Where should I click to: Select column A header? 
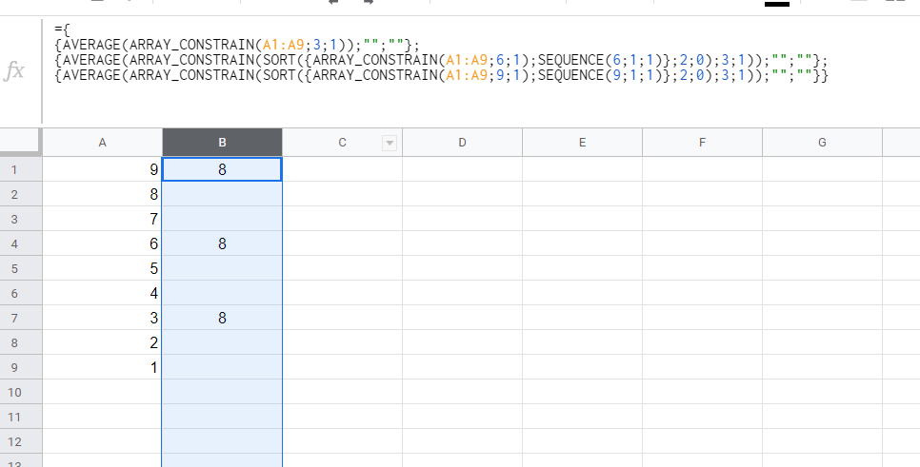tap(102, 143)
